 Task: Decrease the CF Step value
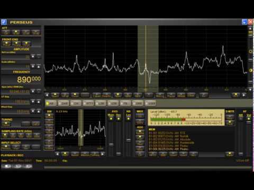tap(33, 101)
